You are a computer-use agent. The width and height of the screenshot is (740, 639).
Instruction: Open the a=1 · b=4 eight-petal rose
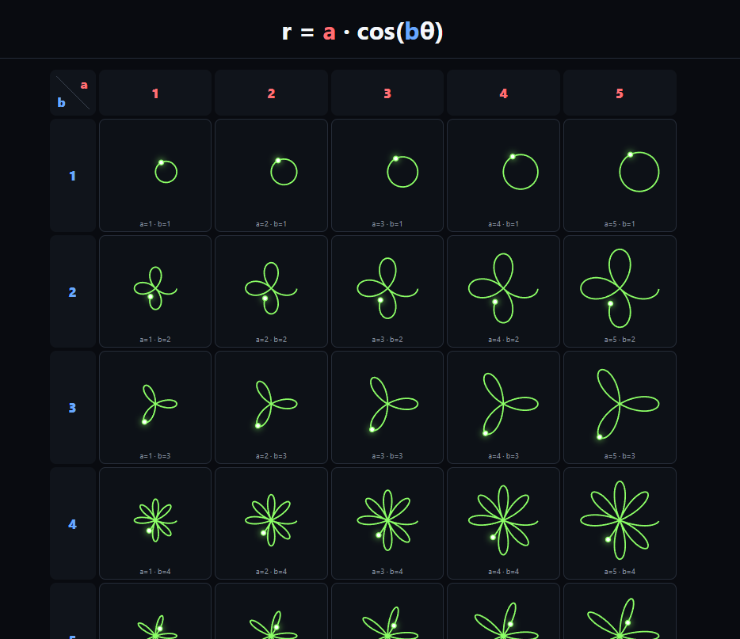155,523
